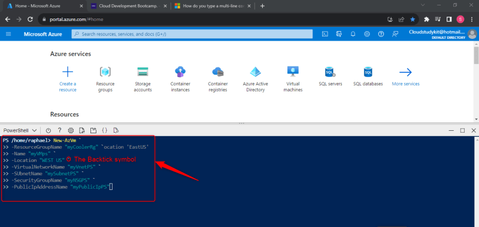This screenshot has height=227, width=479.
Task: Open the Cloud Shell editor braces icon
Action: tap(104, 130)
